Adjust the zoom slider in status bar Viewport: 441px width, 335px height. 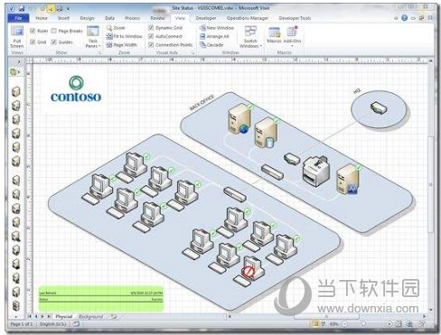tap(365, 324)
